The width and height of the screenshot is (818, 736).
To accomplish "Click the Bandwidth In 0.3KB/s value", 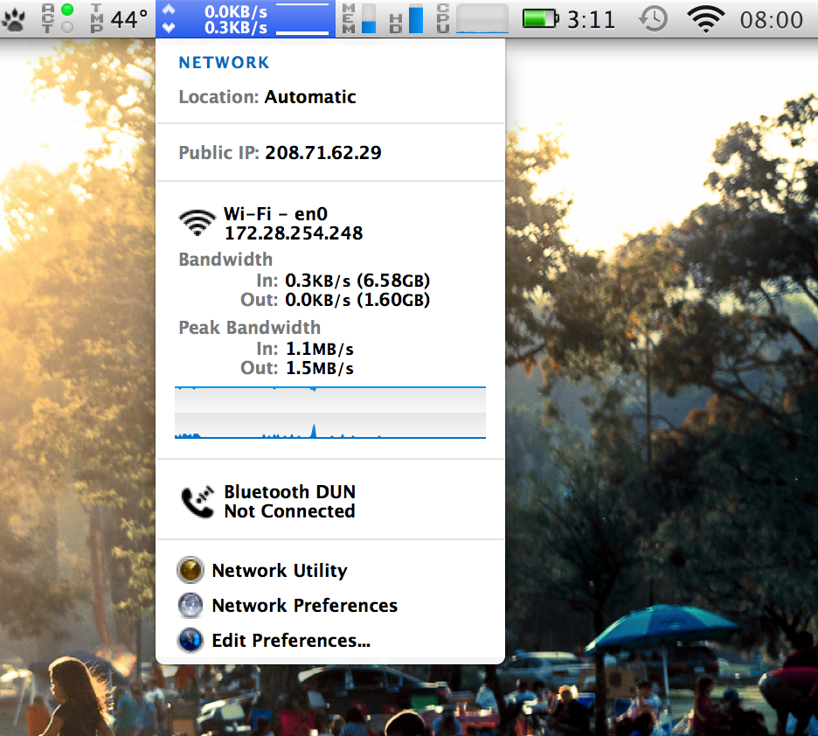I will click(357, 281).
